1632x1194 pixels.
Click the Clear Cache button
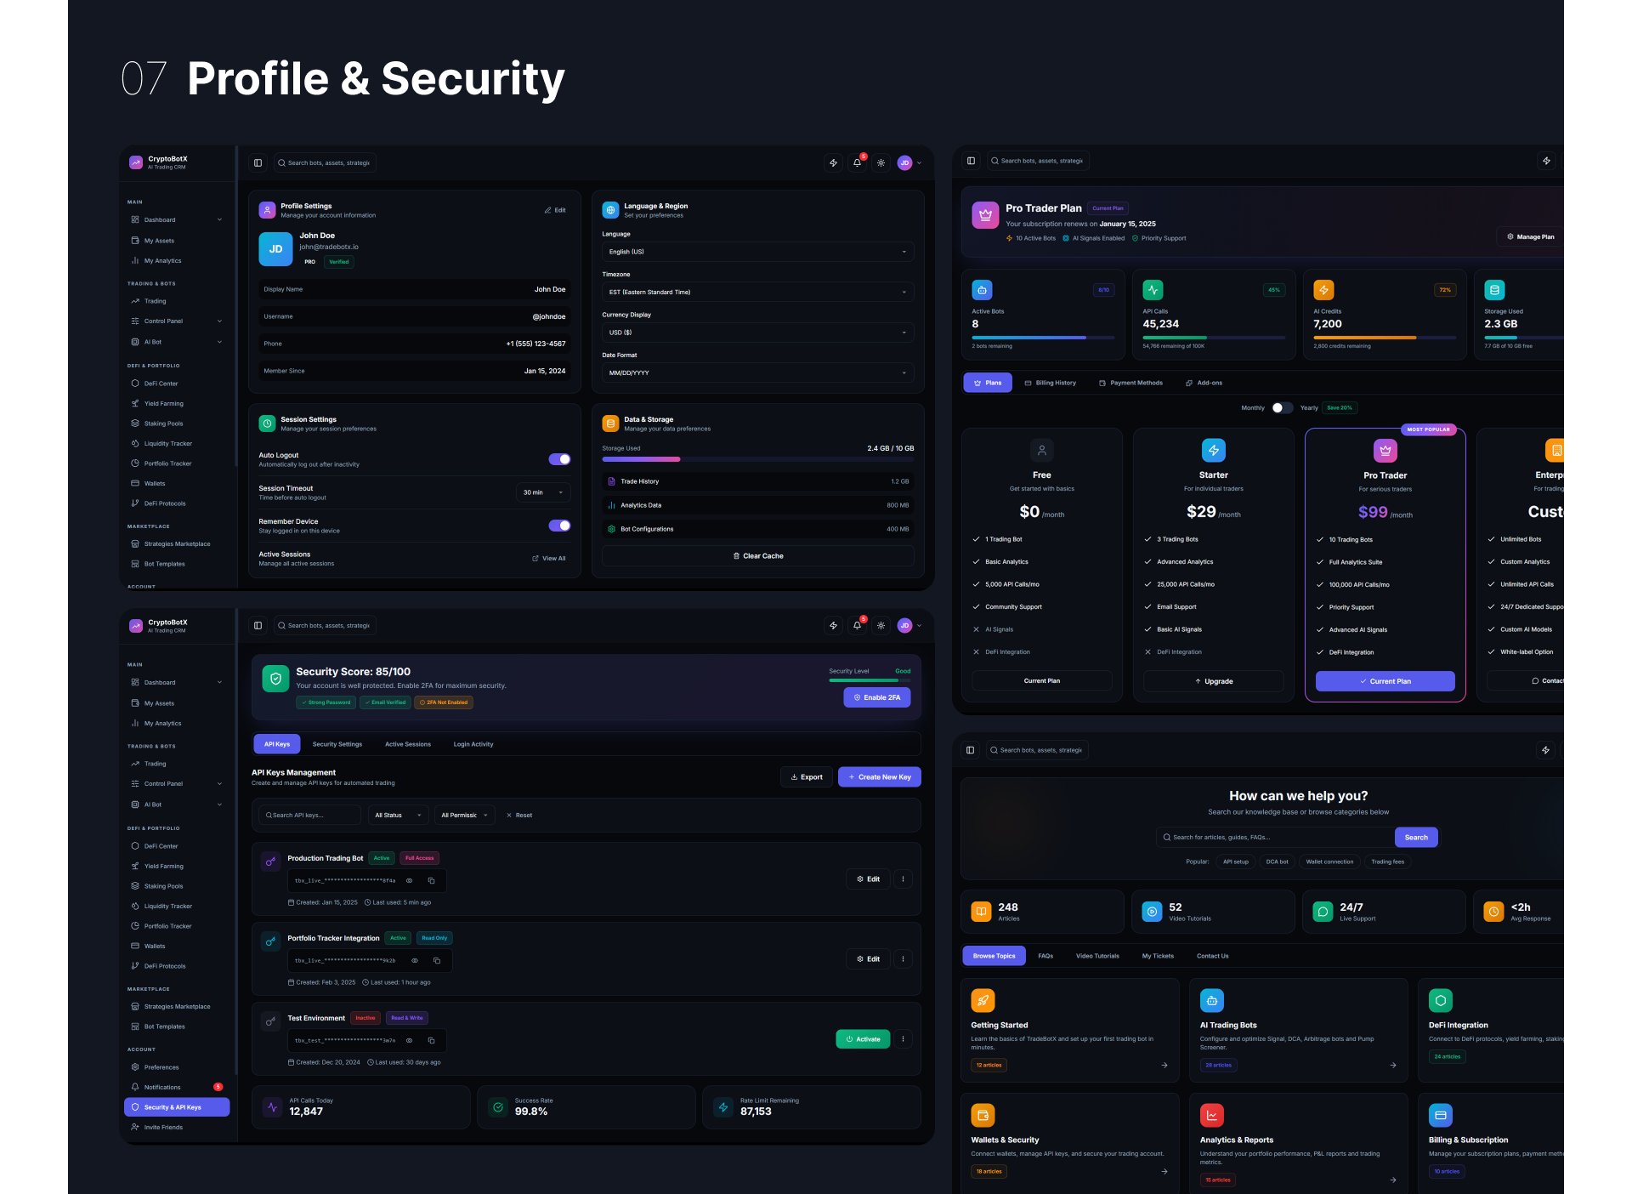pyautogui.click(x=757, y=556)
